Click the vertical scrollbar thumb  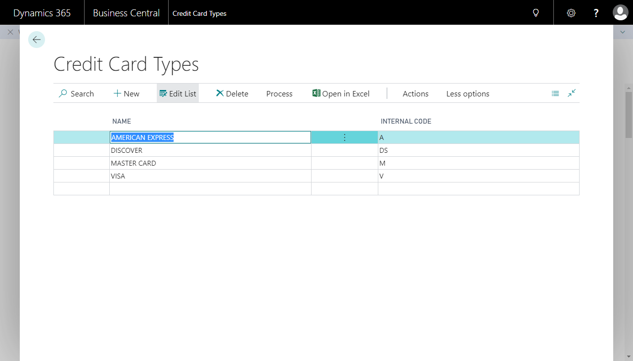(629, 115)
